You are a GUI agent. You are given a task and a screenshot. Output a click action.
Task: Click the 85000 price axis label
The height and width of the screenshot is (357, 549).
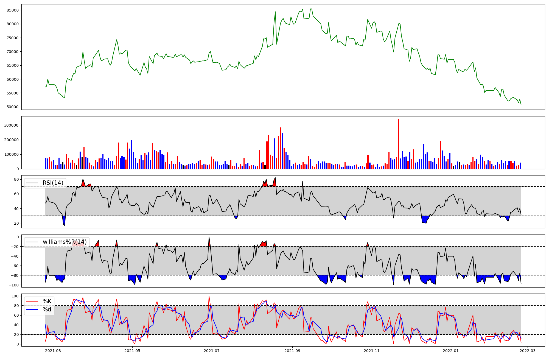point(13,10)
